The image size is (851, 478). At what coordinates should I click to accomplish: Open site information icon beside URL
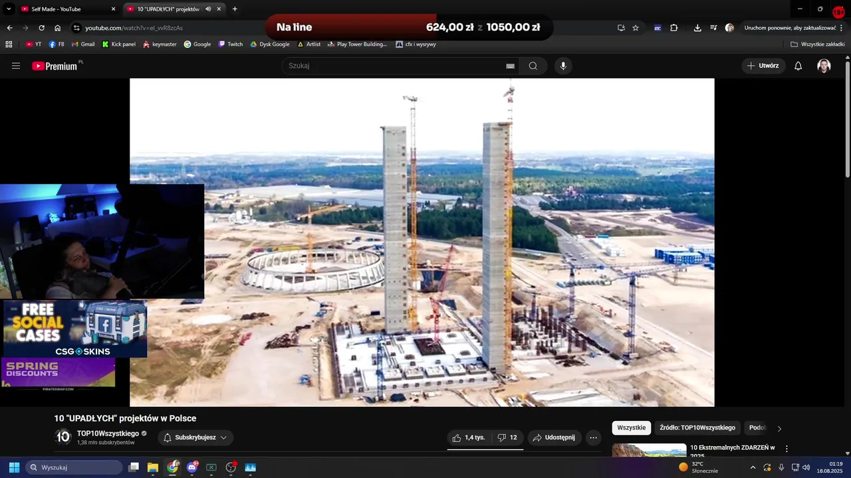point(76,28)
